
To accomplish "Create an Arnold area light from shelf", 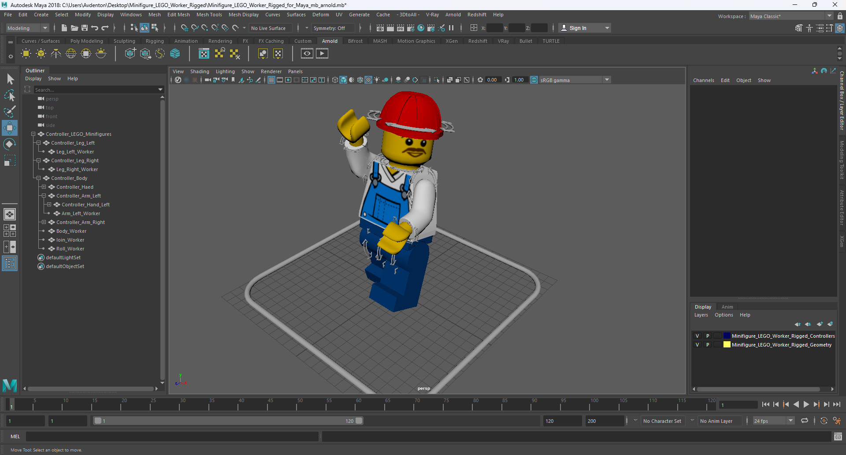I will click(26, 54).
